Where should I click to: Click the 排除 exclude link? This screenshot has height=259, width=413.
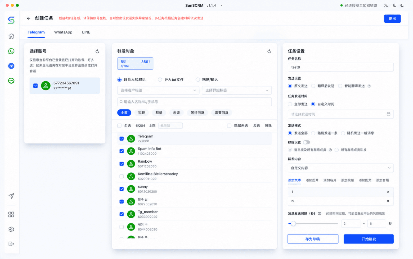pyautogui.click(x=268, y=126)
